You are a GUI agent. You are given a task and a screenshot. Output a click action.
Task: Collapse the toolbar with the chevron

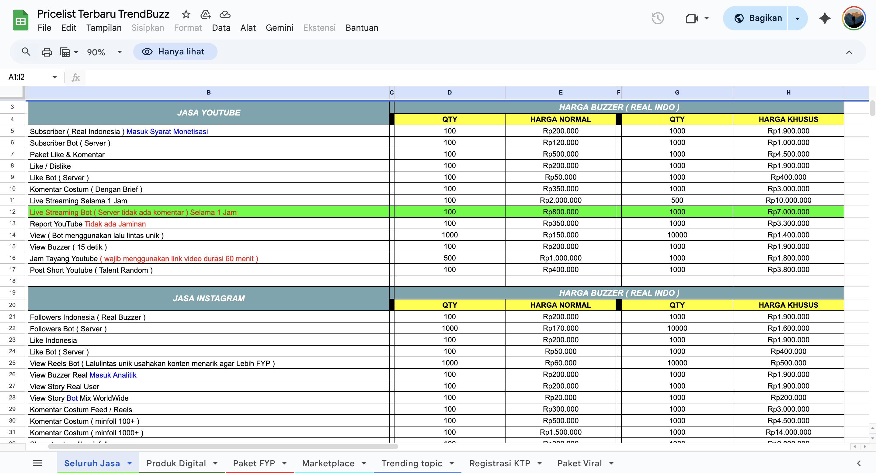[x=849, y=52]
